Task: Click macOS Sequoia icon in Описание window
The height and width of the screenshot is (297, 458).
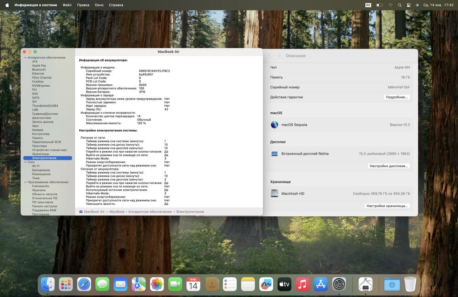Action: point(274,125)
